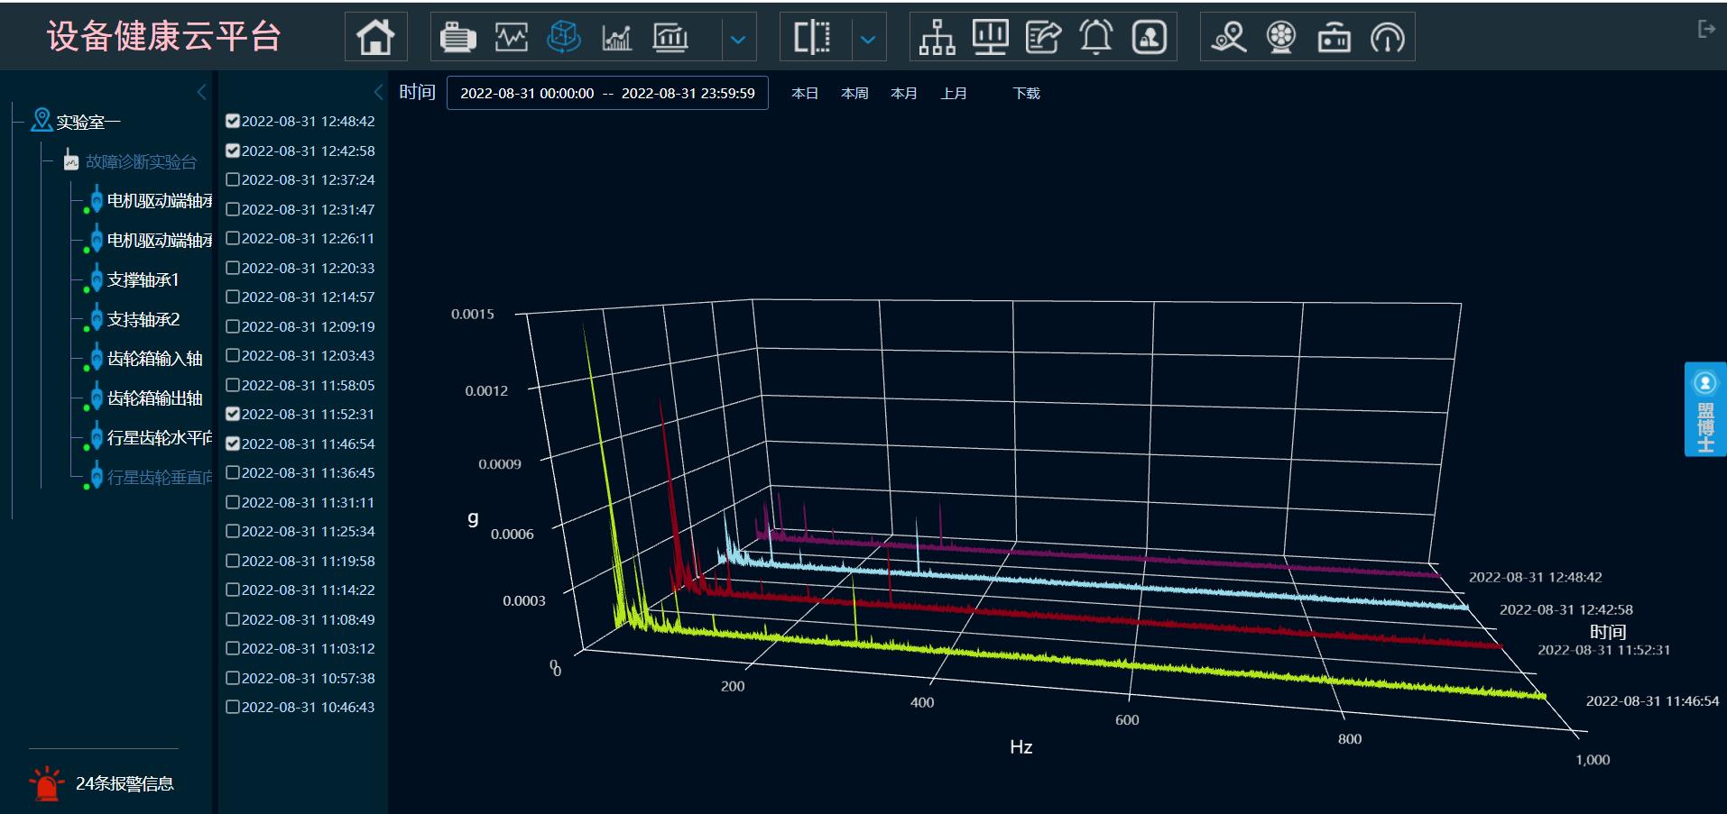Open the dropdown beside the split-view icon
The height and width of the screenshot is (814, 1727).
(x=868, y=39)
